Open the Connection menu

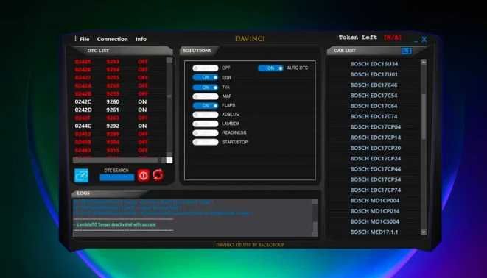[x=112, y=39]
